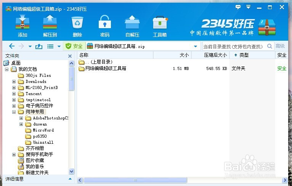Click the green 安全 shield badge
Image resolution: width=292 pixels, height=186 pixels.
click(x=74, y=46)
